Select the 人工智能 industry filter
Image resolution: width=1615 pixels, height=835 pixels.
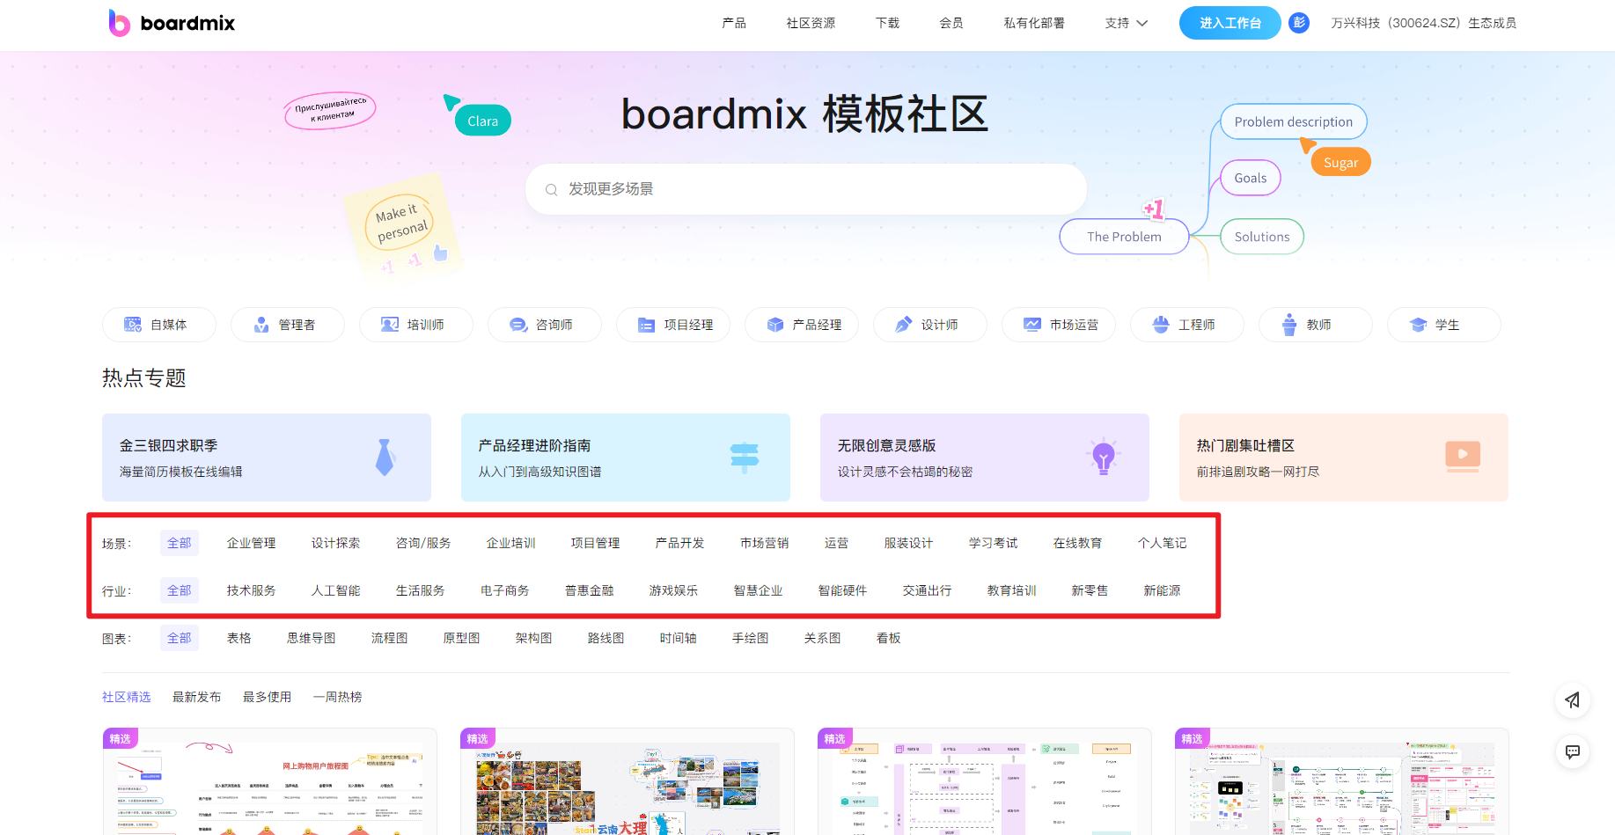point(335,590)
